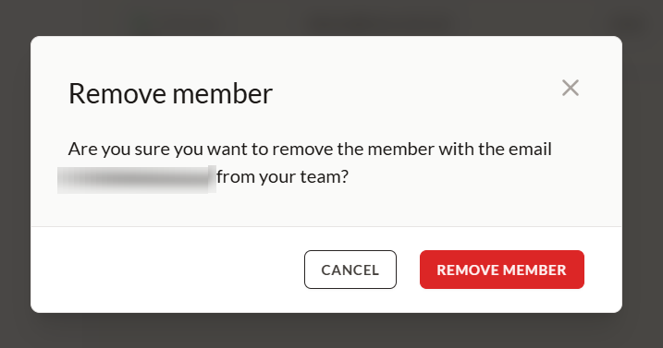
Task: Click the "Are you sure you want to remove" text
Action: pos(201,150)
